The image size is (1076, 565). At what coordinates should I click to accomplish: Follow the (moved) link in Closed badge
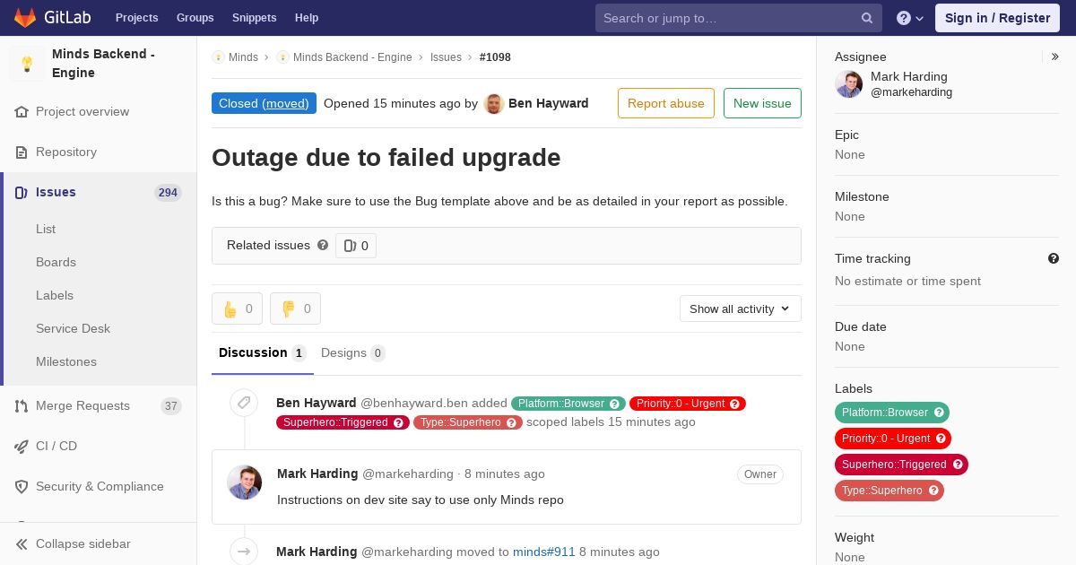pyautogui.click(x=285, y=103)
